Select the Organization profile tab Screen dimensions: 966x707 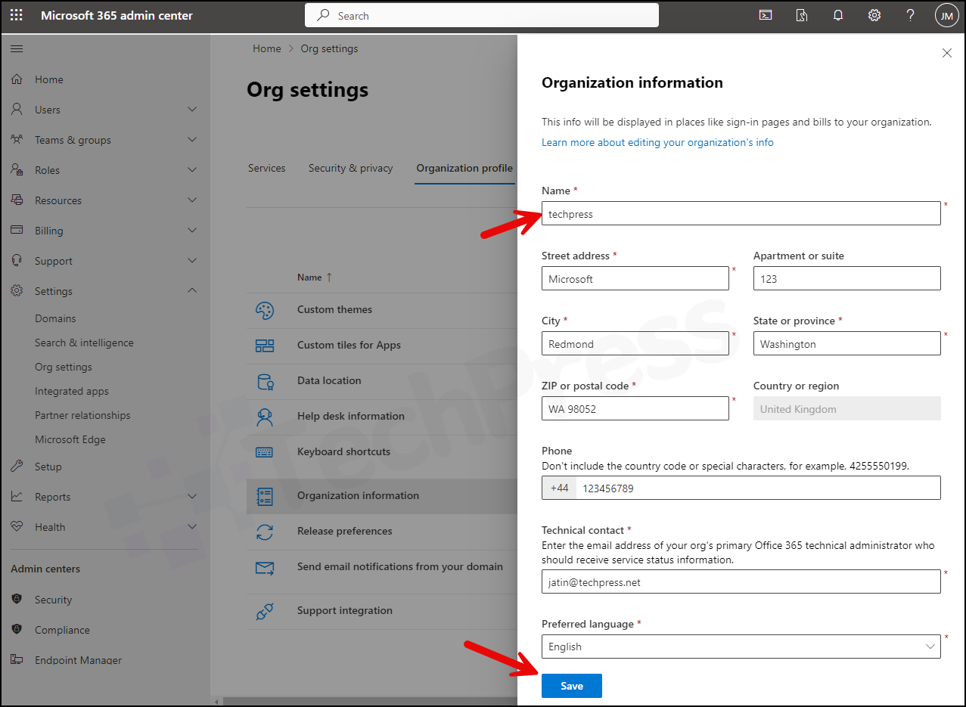click(x=464, y=168)
